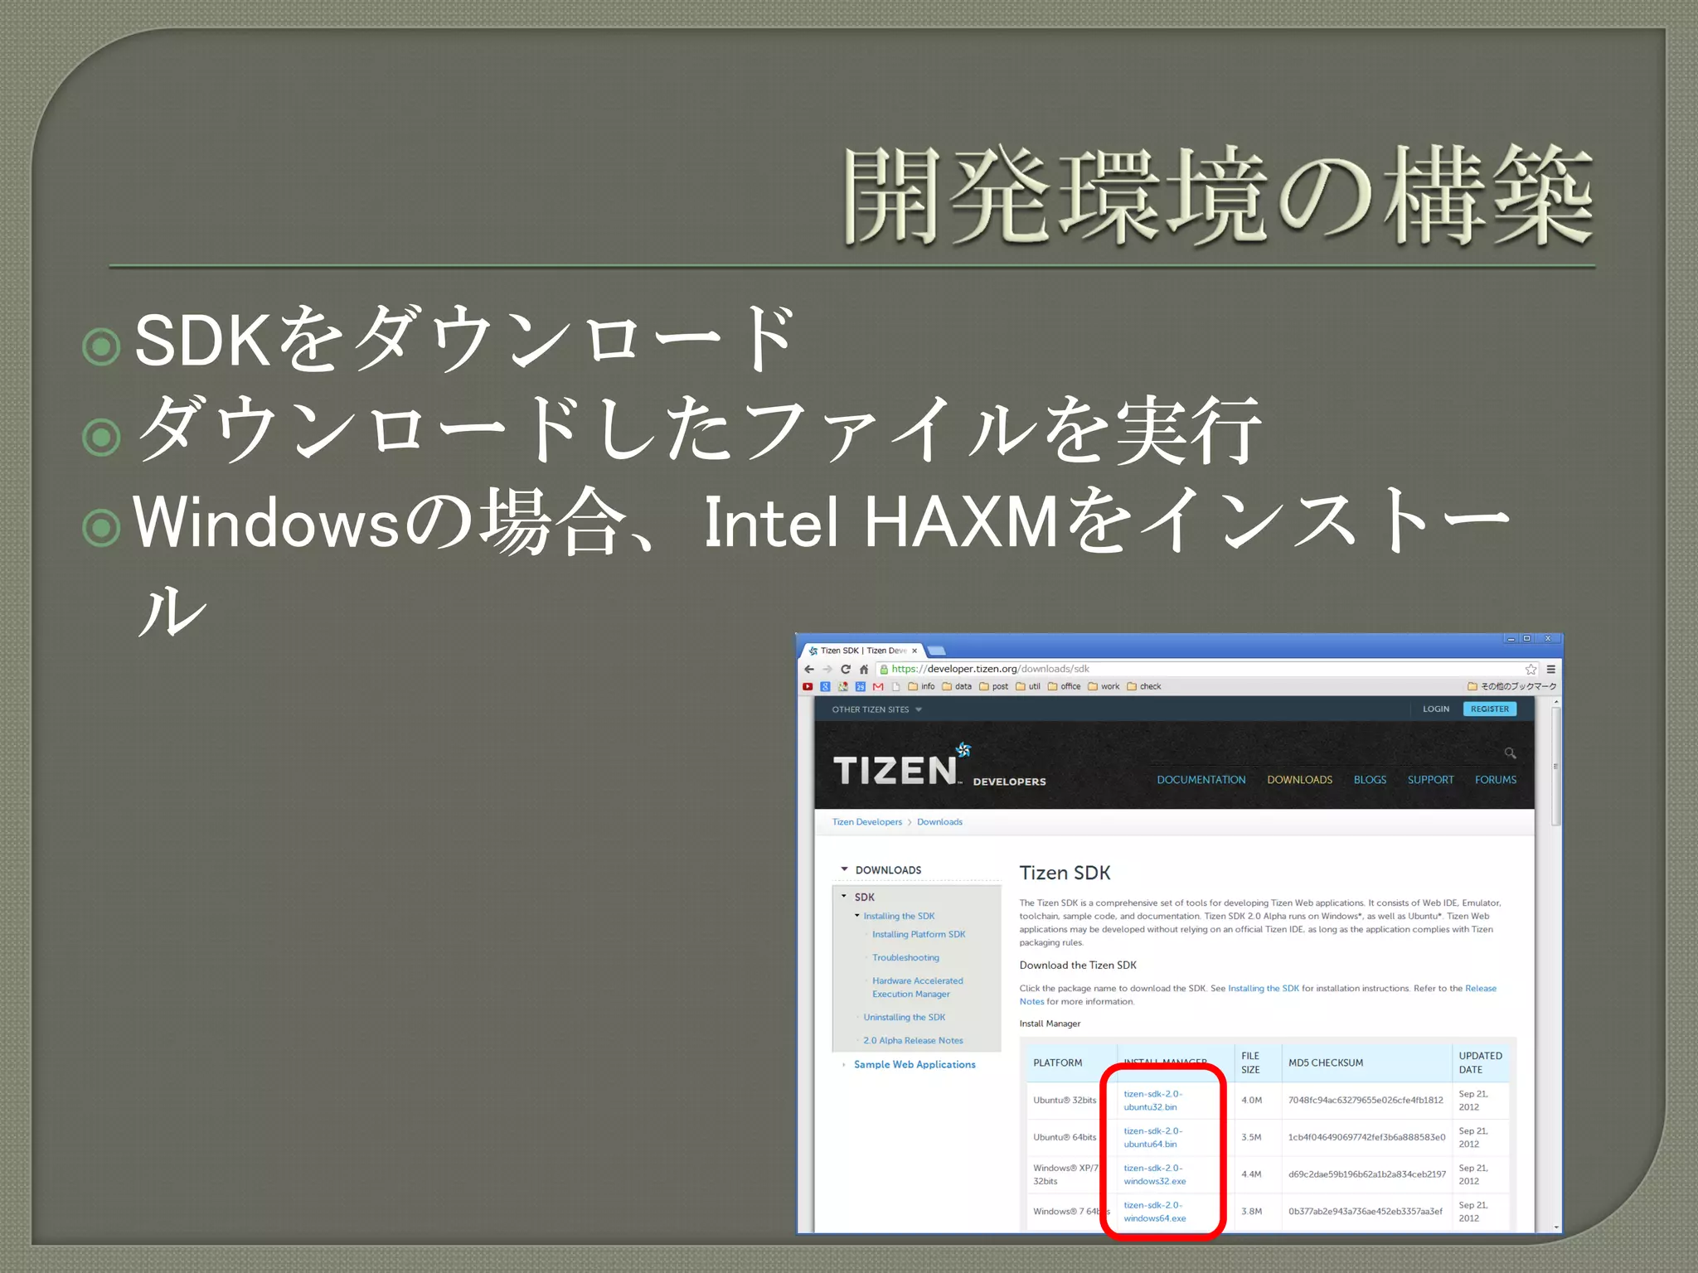Collapse the DOWNLOADS sidebar section
Viewport: 1698px width, 1273px height.
844,869
